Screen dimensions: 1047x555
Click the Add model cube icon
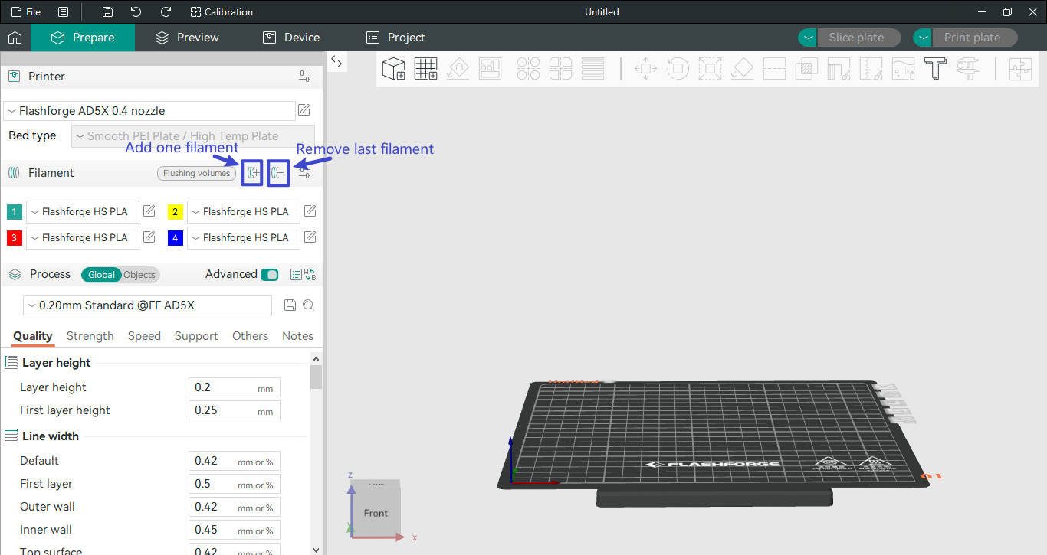394,69
